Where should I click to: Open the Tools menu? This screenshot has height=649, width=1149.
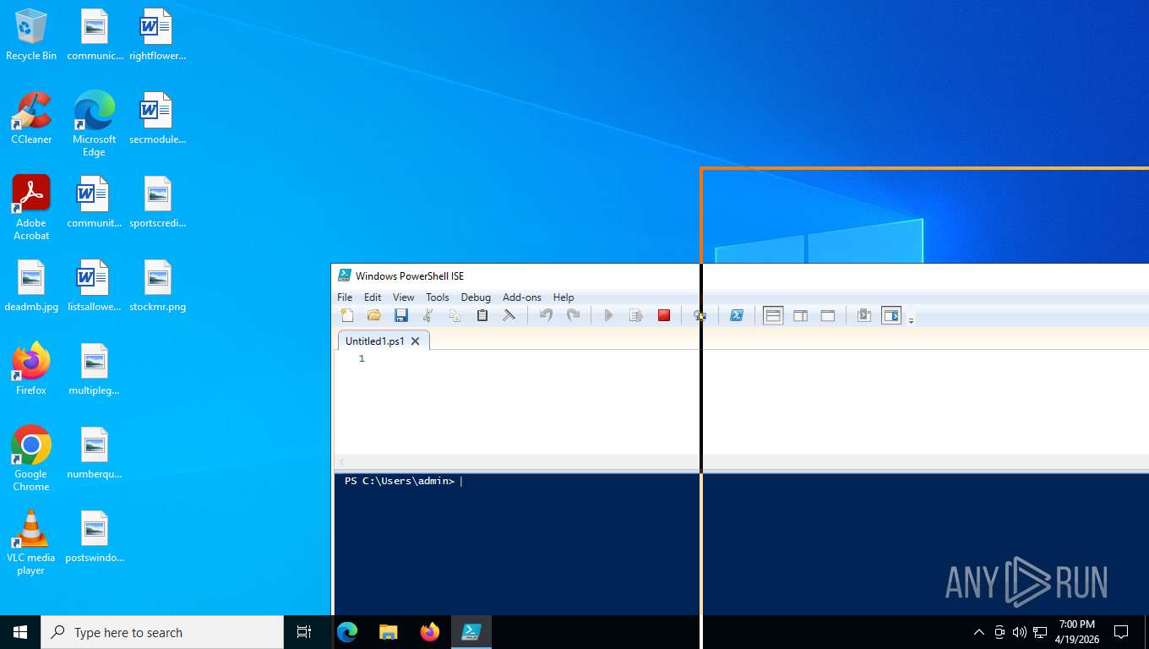438,297
